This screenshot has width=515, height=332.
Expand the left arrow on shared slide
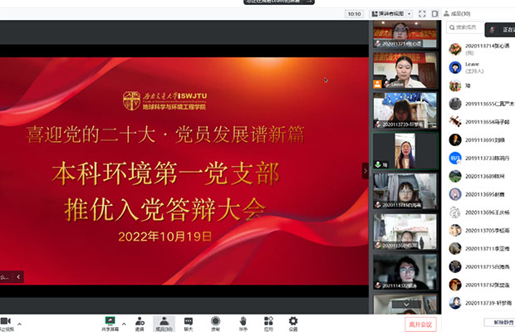tap(19, 276)
